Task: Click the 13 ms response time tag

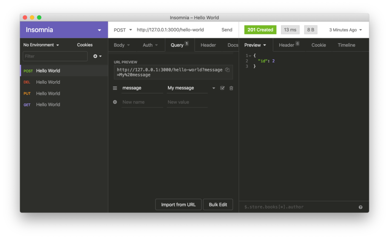Action: [290, 30]
